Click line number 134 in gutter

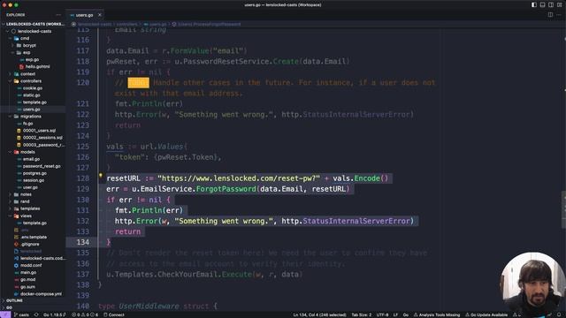click(82, 242)
